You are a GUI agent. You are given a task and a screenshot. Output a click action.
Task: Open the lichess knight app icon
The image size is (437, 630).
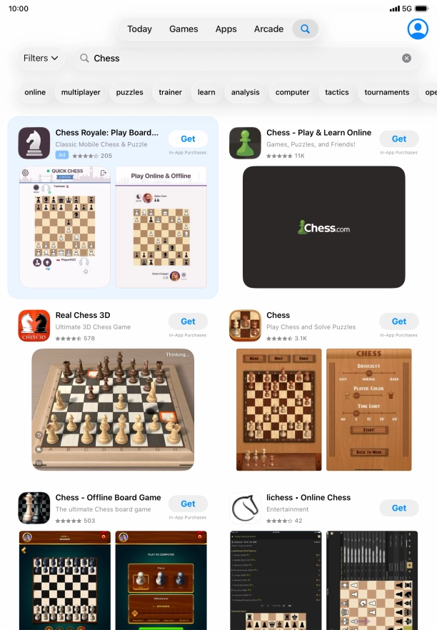pos(245,508)
